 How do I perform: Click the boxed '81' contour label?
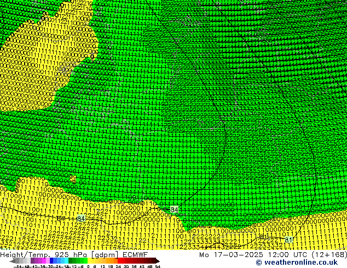pos(288,240)
